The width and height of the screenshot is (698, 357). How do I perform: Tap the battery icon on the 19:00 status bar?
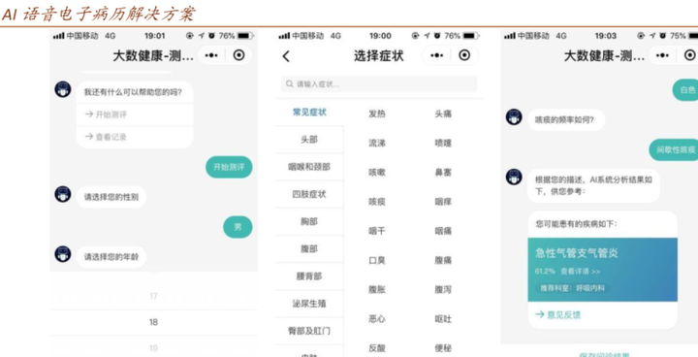(x=471, y=36)
